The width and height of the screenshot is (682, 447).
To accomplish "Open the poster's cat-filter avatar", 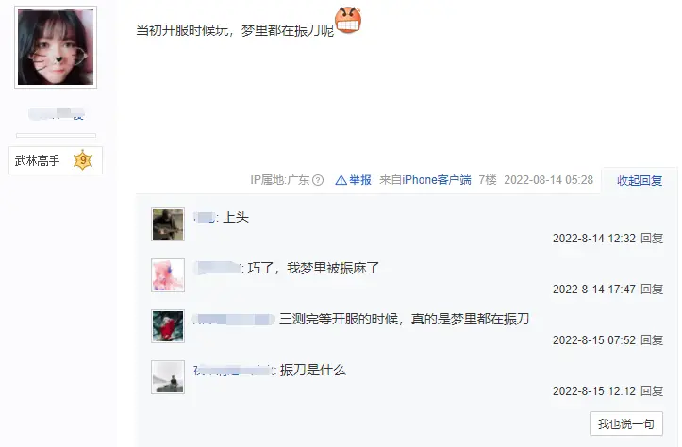I will [x=56, y=47].
